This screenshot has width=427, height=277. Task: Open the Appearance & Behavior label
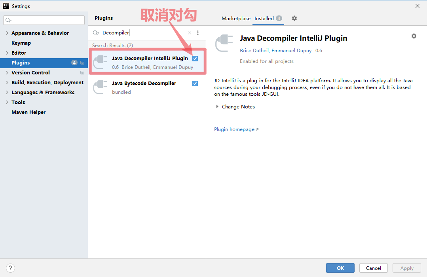pos(40,33)
